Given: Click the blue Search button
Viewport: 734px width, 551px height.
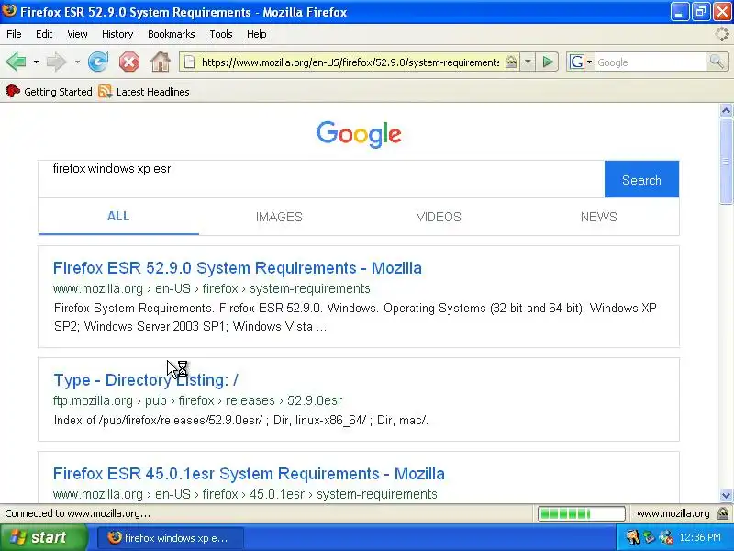Looking at the screenshot, I should [x=641, y=179].
